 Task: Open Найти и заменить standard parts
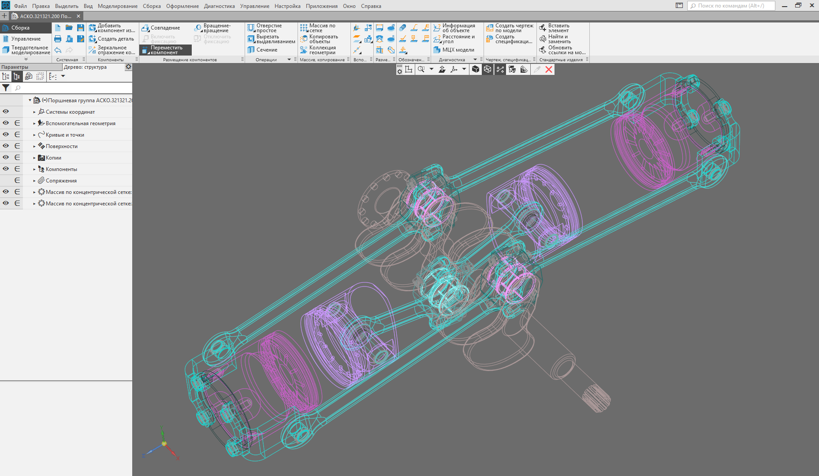555,39
